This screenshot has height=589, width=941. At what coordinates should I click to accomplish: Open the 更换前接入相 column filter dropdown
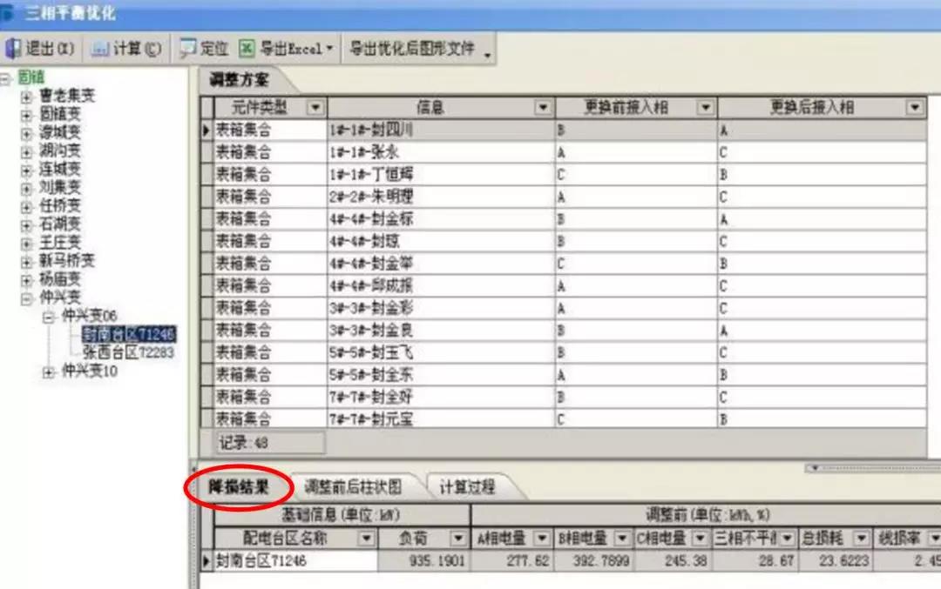706,108
